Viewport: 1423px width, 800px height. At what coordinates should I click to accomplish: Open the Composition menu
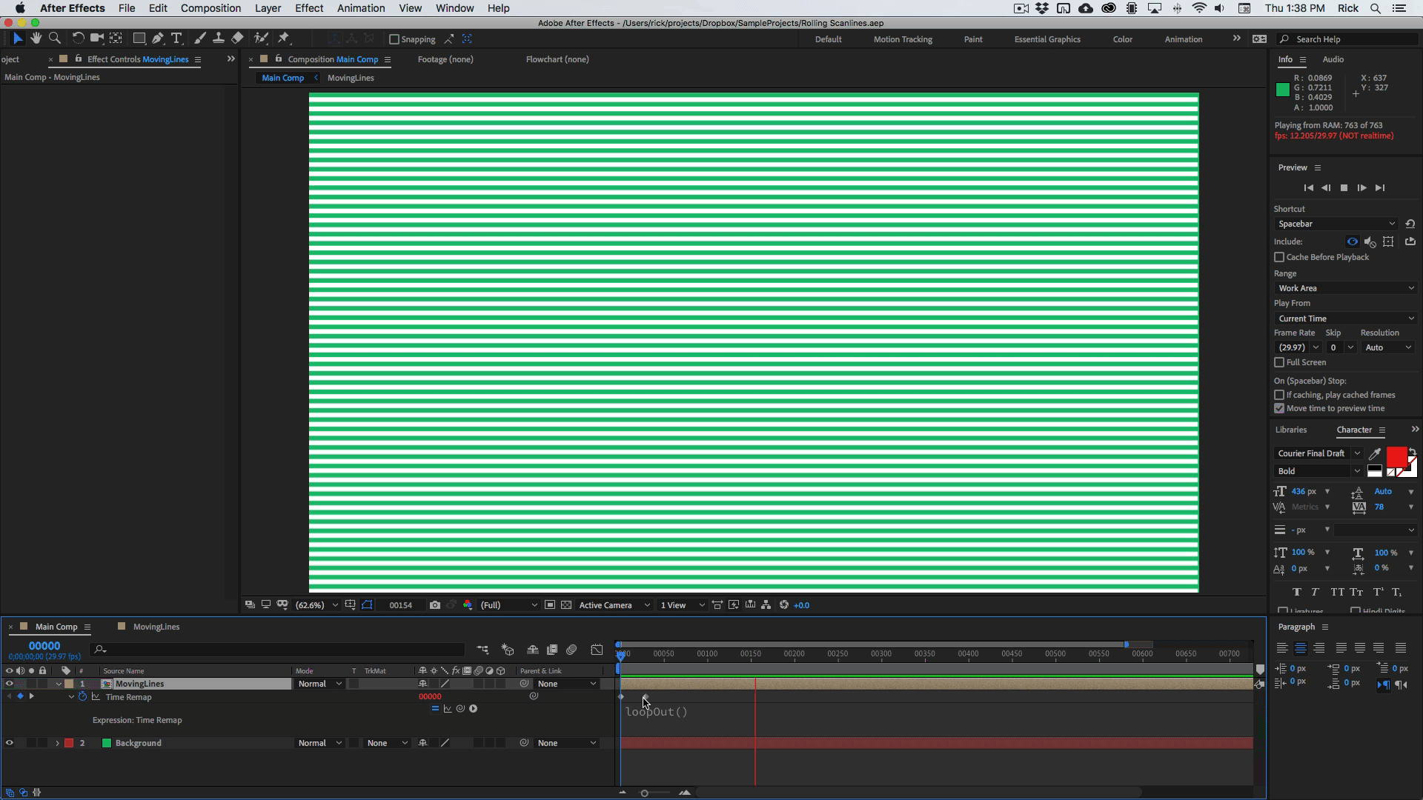[210, 8]
